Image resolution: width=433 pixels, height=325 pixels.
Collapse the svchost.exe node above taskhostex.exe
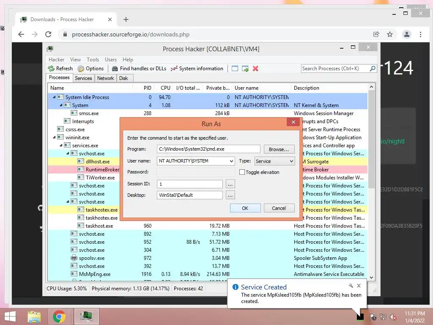coord(68,202)
